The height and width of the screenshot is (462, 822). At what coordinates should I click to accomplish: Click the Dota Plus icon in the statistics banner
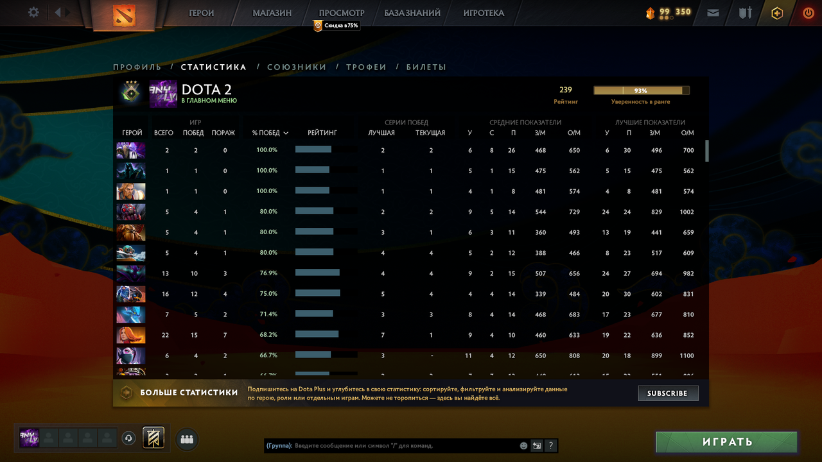coord(127,392)
